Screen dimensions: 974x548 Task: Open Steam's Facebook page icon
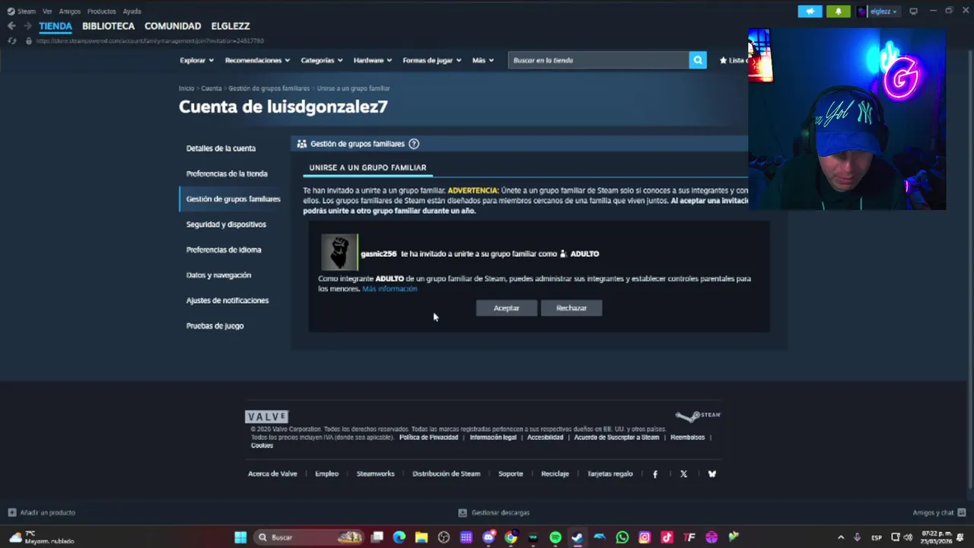pyautogui.click(x=655, y=473)
